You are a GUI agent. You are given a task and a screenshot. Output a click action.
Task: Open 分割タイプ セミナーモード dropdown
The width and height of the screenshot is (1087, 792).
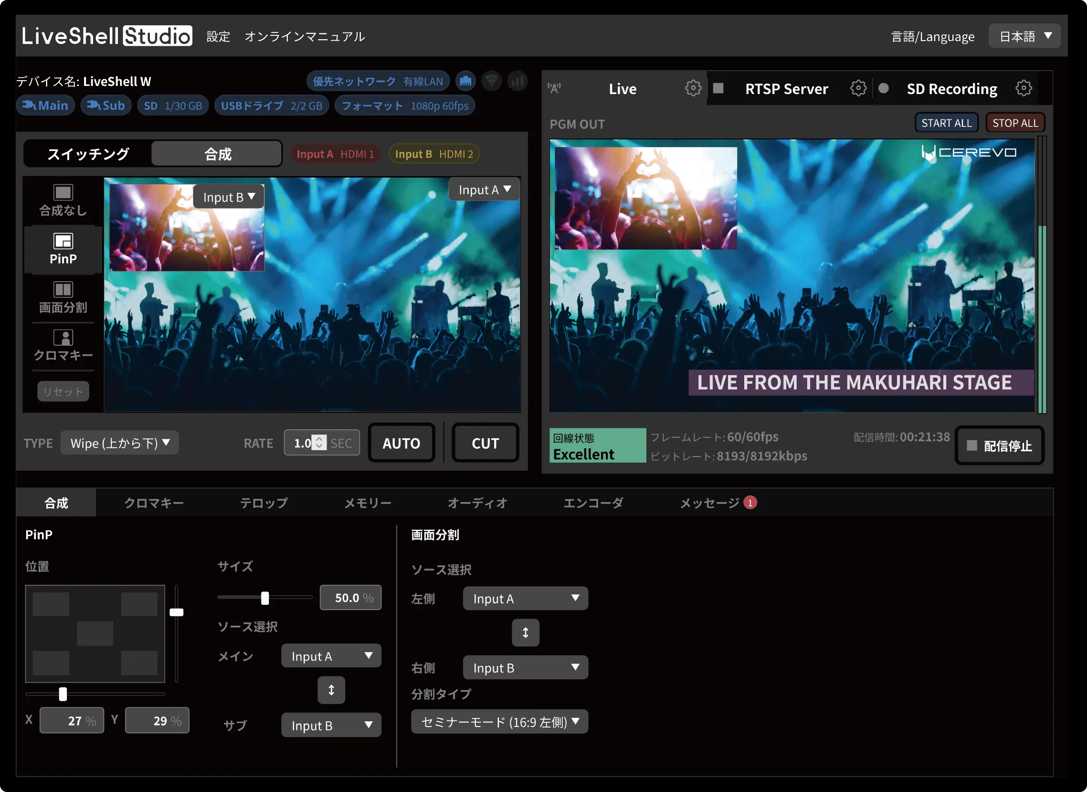(x=499, y=721)
